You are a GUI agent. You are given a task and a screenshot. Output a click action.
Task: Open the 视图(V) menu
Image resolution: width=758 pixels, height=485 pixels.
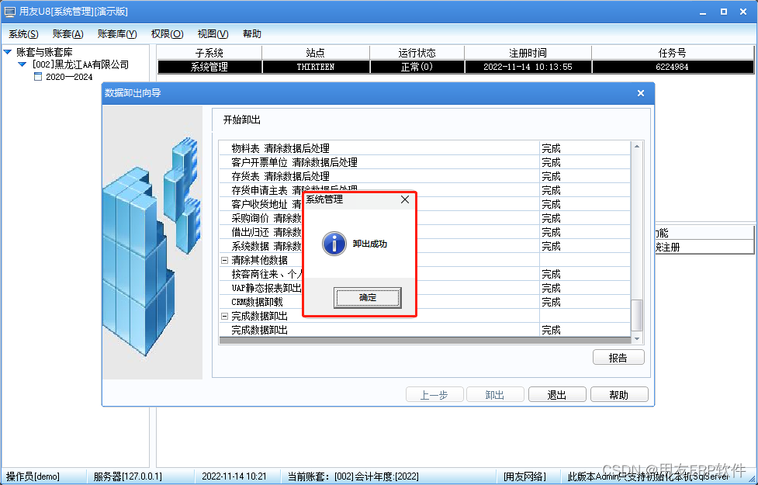[213, 34]
